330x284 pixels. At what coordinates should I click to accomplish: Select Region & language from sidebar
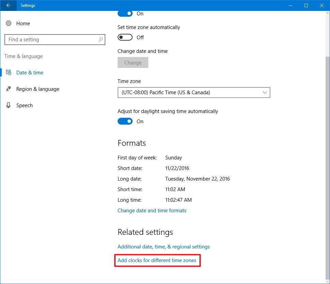point(37,89)
